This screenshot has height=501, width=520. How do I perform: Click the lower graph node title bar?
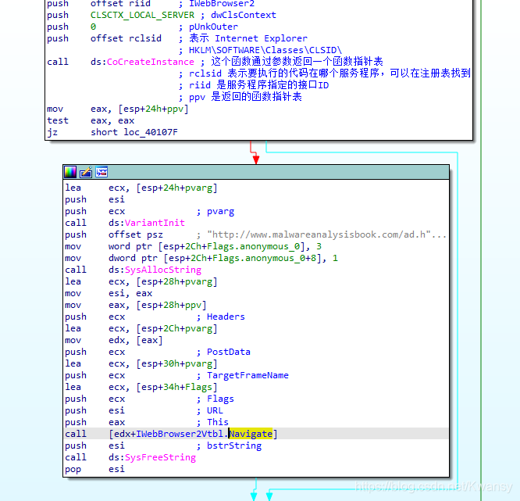256,172
